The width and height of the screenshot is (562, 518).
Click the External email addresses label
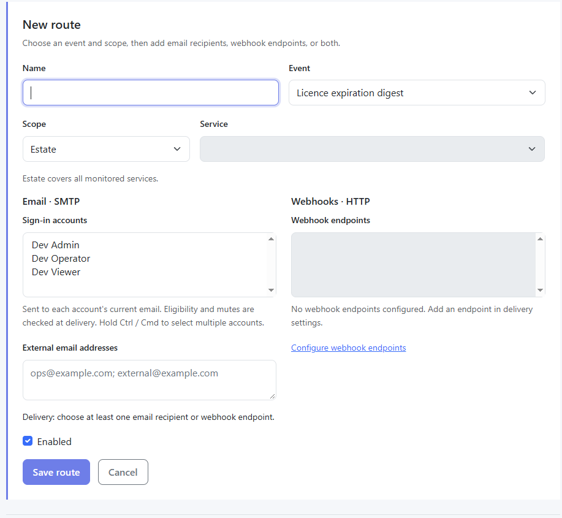click(70, 348)
